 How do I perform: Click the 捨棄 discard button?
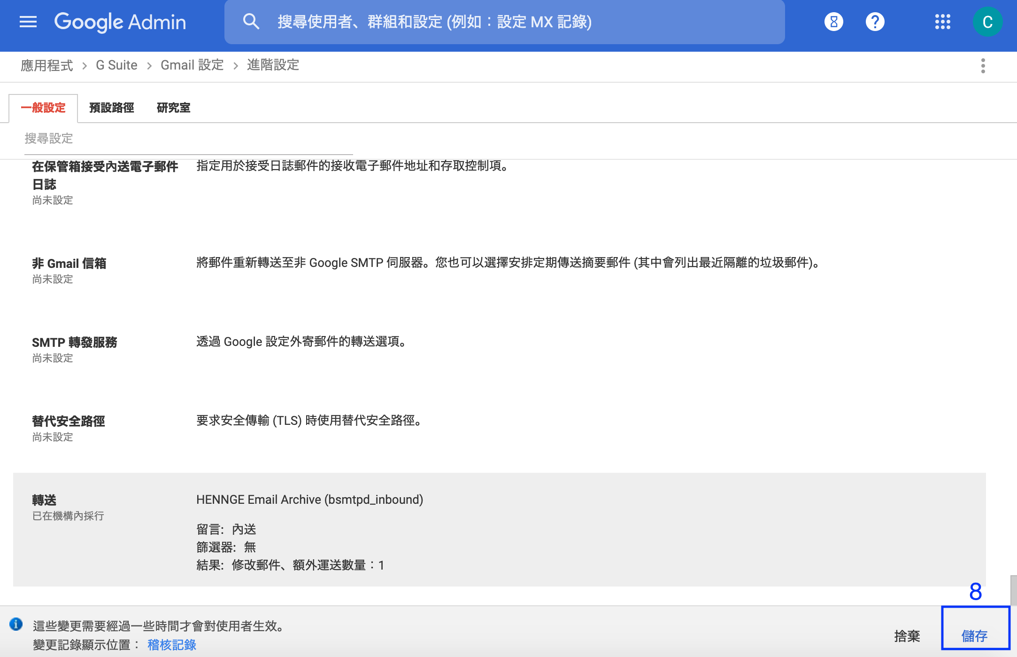click(907, 636)
